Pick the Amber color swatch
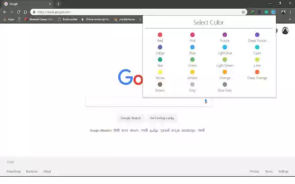Image resolution: width=295 pixels, height=184 pixels. click(x=192, y=72)
